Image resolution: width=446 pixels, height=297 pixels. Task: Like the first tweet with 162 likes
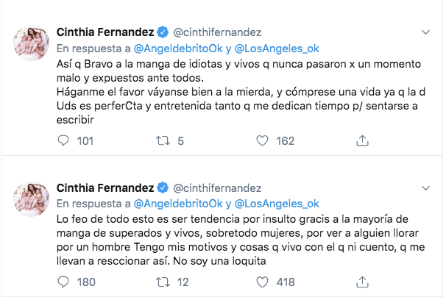262,140
